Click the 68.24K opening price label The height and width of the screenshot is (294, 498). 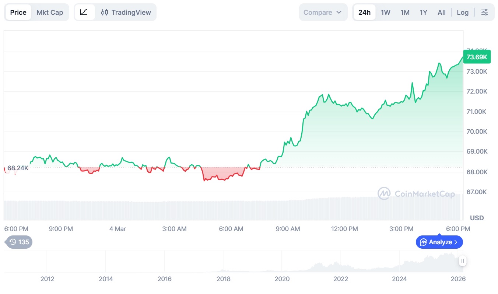[x=18, y=168]
